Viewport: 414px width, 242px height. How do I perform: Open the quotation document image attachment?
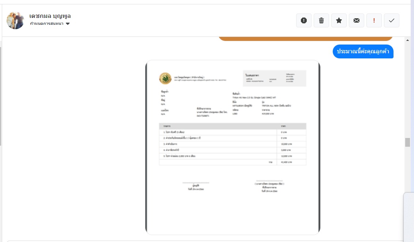(x=232, y=147)
